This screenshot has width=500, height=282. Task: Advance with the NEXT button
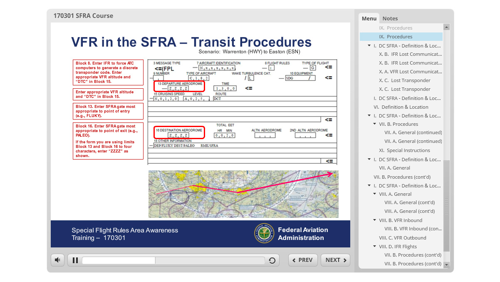[x=335, y=260]
